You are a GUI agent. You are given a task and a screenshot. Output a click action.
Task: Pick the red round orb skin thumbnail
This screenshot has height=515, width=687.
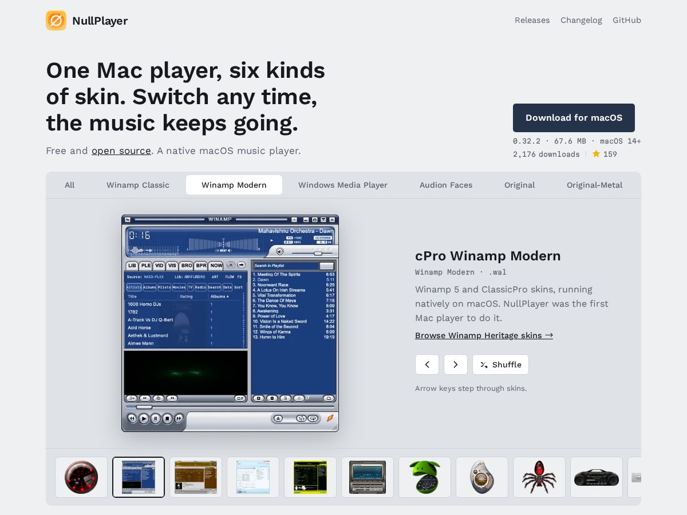[x=81, y=477]
